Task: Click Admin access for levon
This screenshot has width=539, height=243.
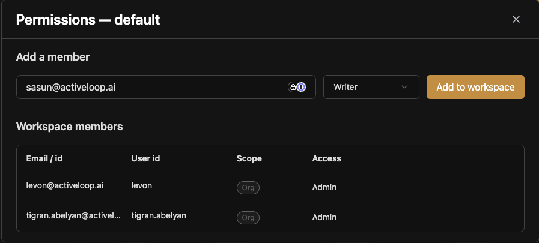Action: point(324,188)
